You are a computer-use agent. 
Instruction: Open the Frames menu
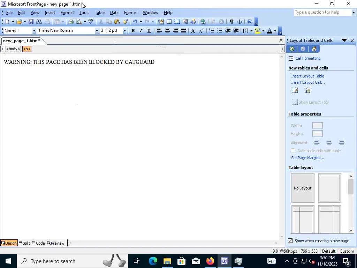coord(131,13)
